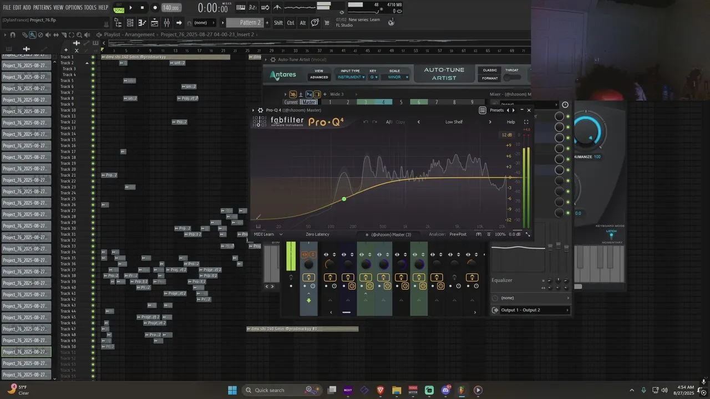Click the taskbar Quick search box
This screenshot has height=399, width=710.
coord(282,390)
